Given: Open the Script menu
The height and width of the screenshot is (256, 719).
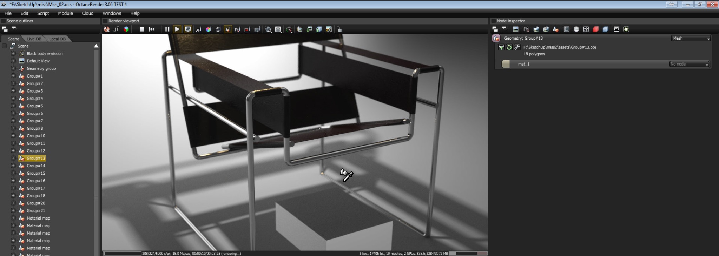Looking at the screenshot, I should [43, 13].
